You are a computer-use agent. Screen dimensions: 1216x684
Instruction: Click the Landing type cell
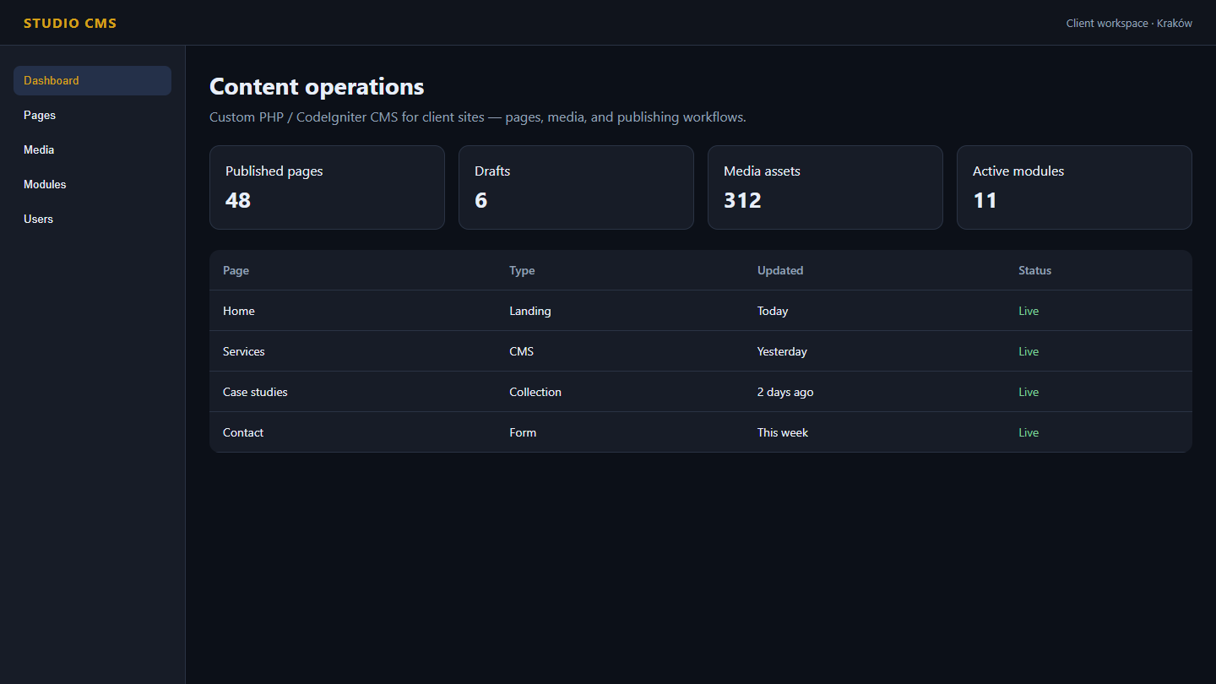click(530, 312)
